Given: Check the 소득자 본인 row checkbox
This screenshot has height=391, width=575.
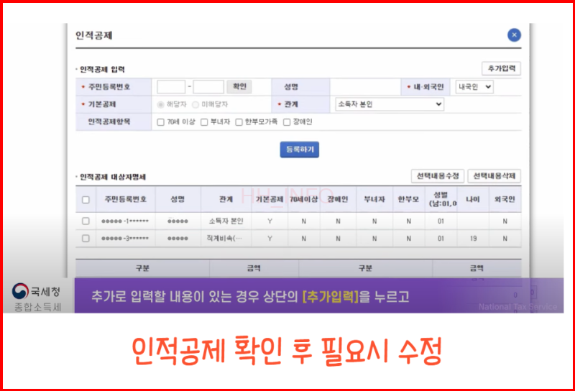Looking at the screenshot, I should (86, 221).
